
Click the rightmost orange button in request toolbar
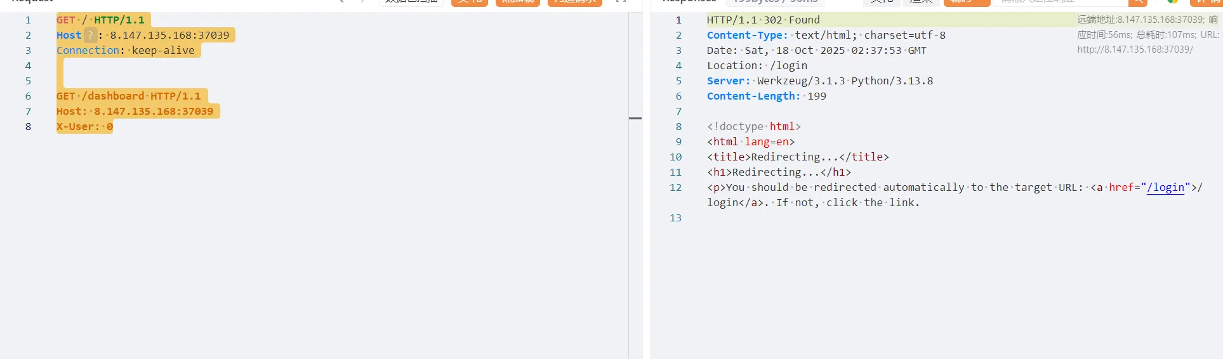click(574, 2)
